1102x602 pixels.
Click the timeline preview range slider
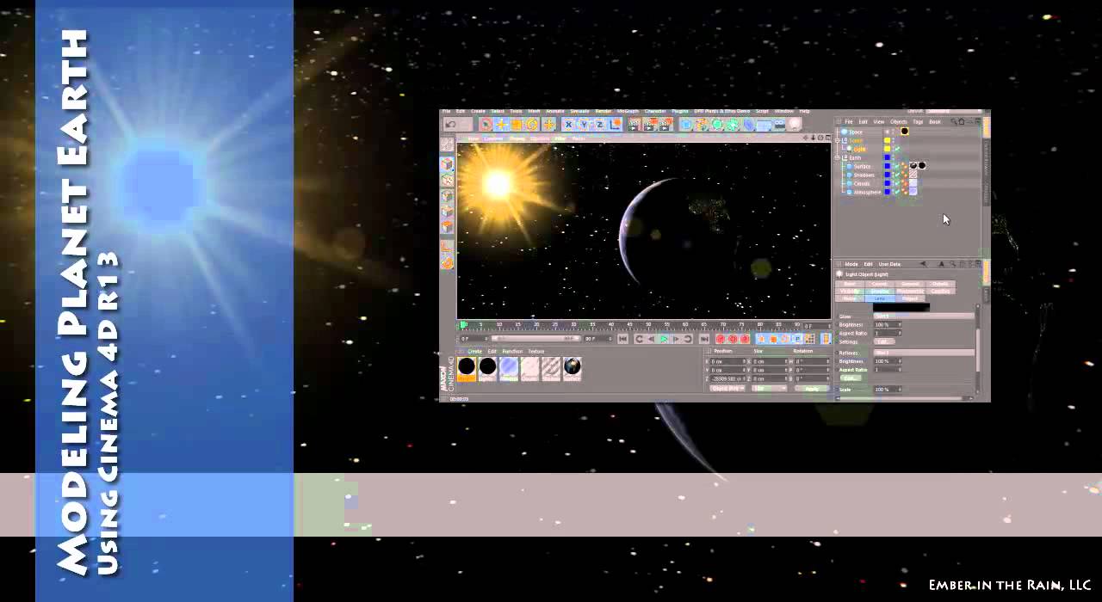[536, 339]
